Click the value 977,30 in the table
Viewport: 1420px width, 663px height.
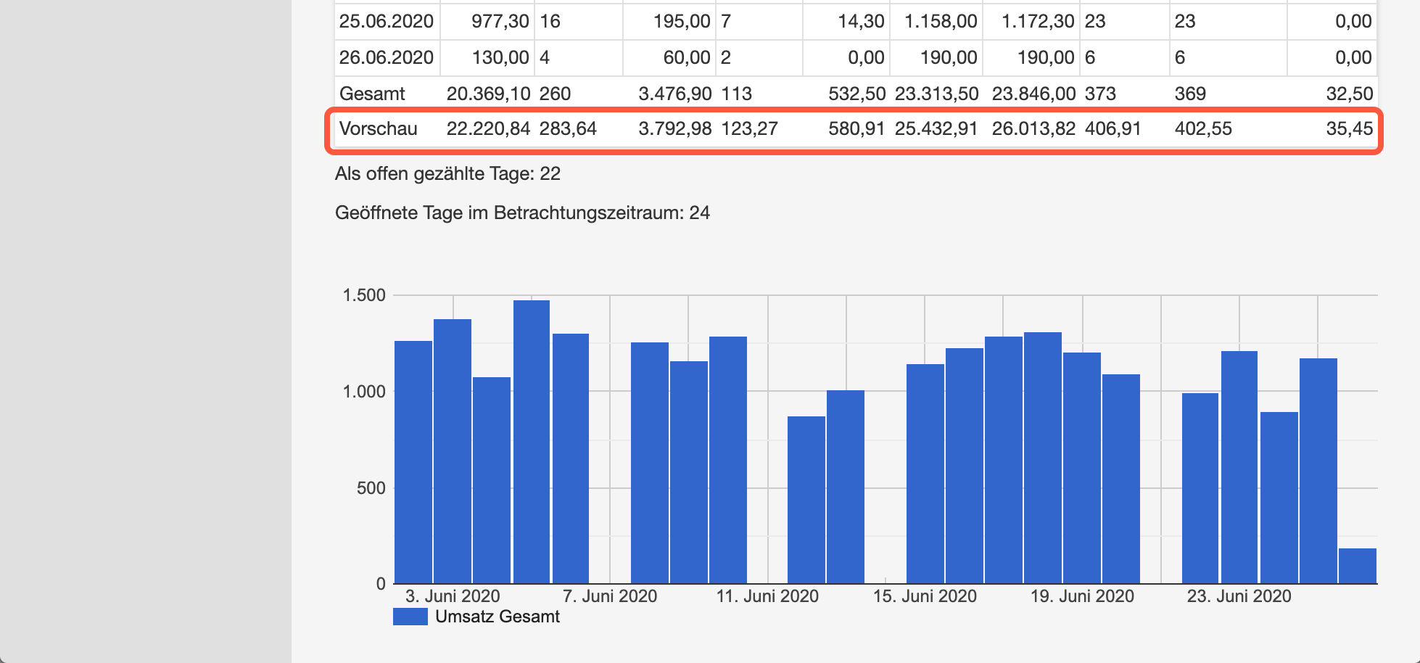pos(500,21)
